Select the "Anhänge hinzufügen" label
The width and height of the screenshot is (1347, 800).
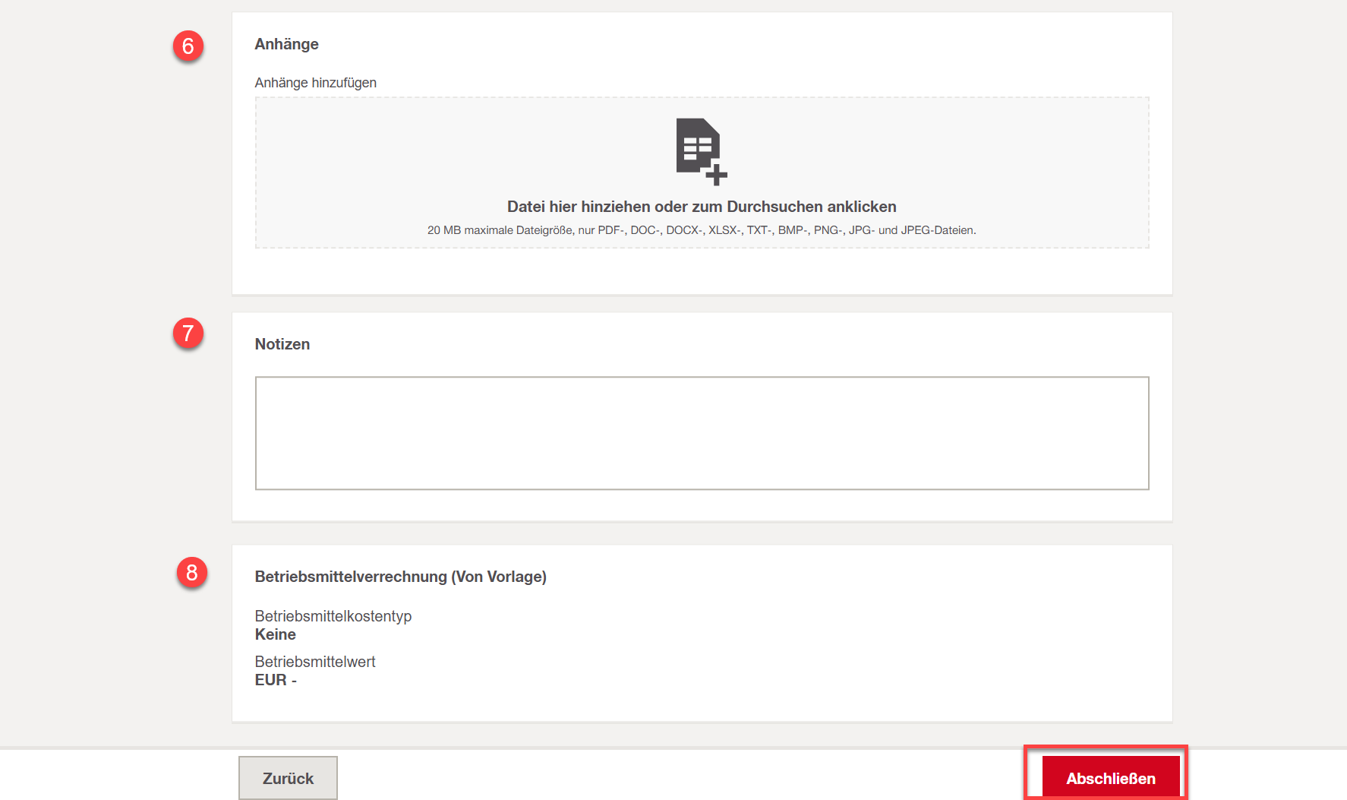[316, 83]
